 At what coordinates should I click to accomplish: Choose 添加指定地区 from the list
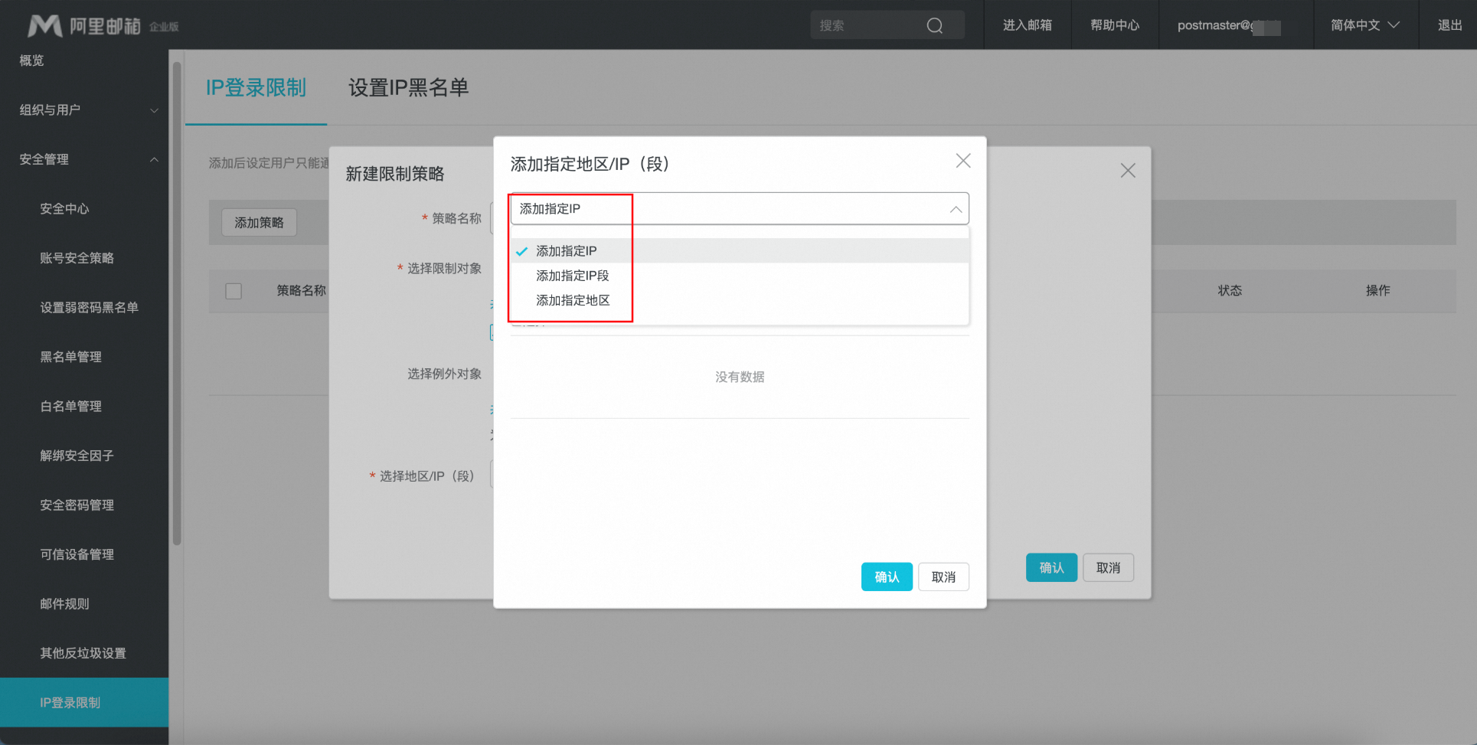[740, 300]
